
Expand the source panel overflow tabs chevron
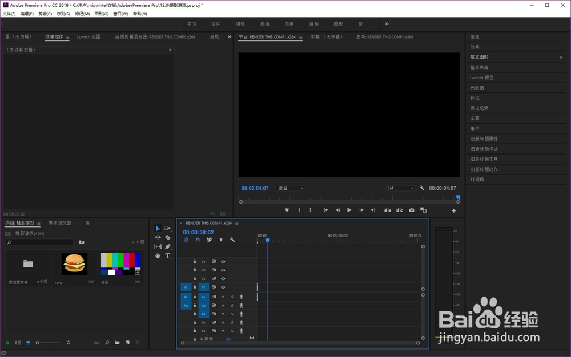230,36
